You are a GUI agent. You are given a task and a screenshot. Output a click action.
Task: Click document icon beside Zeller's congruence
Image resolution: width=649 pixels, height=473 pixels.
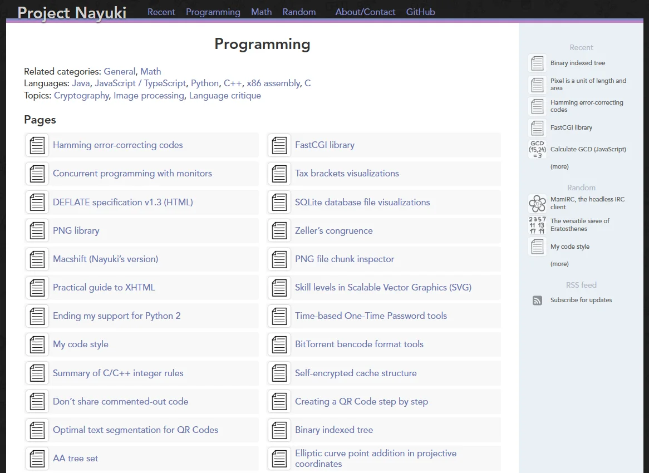(x=279, y=231)
